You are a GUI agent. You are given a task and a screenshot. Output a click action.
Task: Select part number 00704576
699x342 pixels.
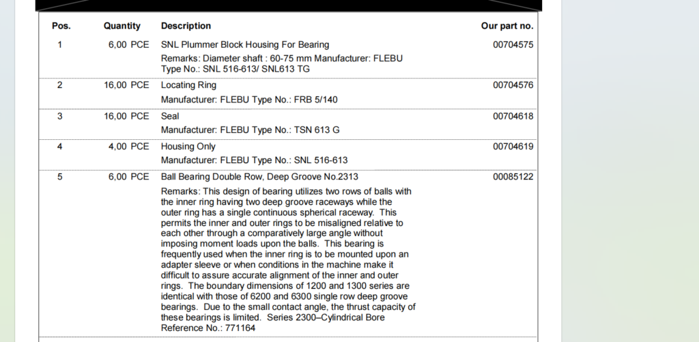click(x=513, y=85)
